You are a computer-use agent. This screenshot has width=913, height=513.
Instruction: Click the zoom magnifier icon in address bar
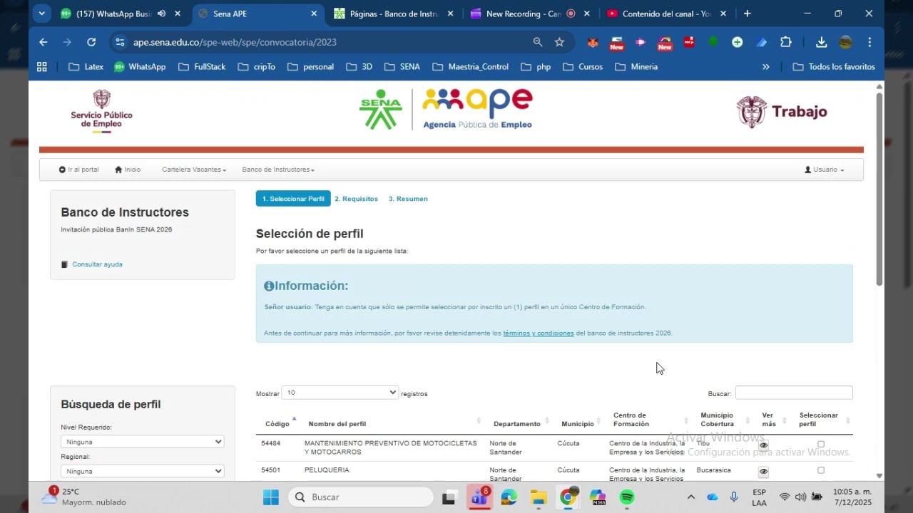[538, 42]
